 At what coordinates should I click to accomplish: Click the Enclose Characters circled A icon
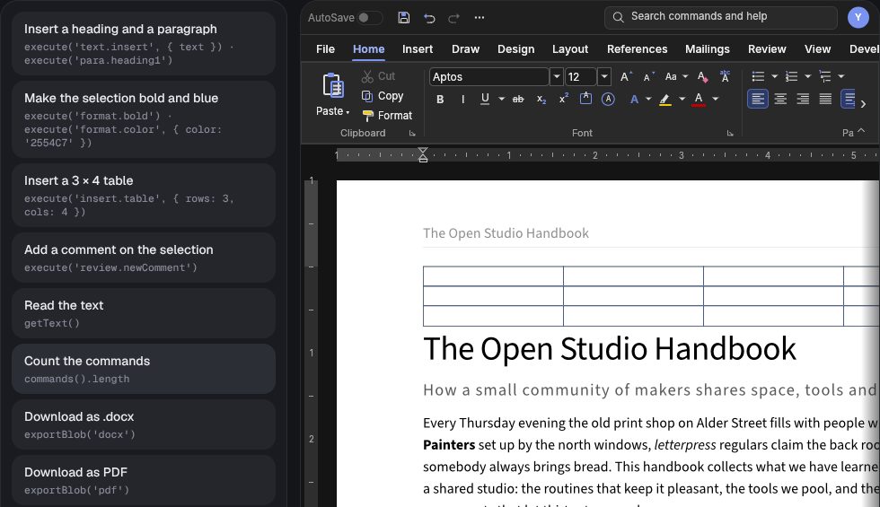(x=608, y=100)
